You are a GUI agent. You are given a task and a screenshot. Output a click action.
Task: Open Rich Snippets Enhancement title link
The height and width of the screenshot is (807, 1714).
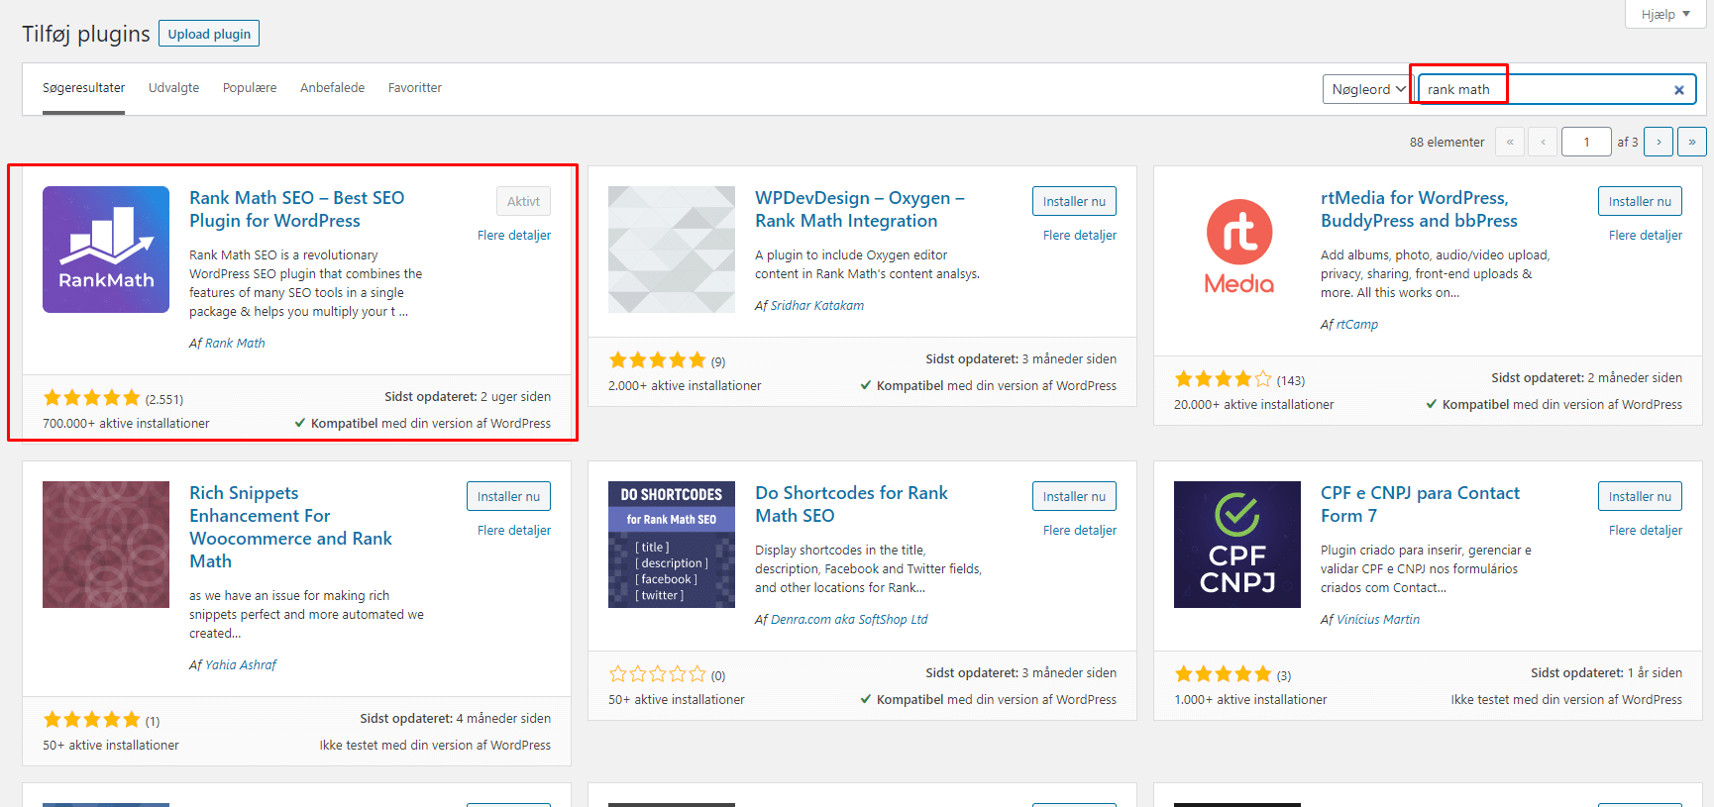coord(290,527)
